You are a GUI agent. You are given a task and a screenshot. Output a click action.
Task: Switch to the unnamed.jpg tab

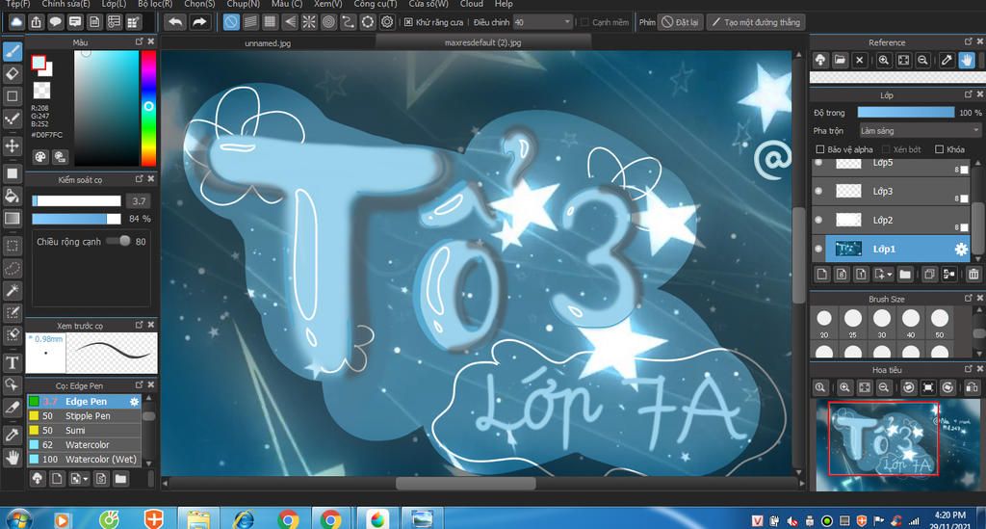point(268,42)
